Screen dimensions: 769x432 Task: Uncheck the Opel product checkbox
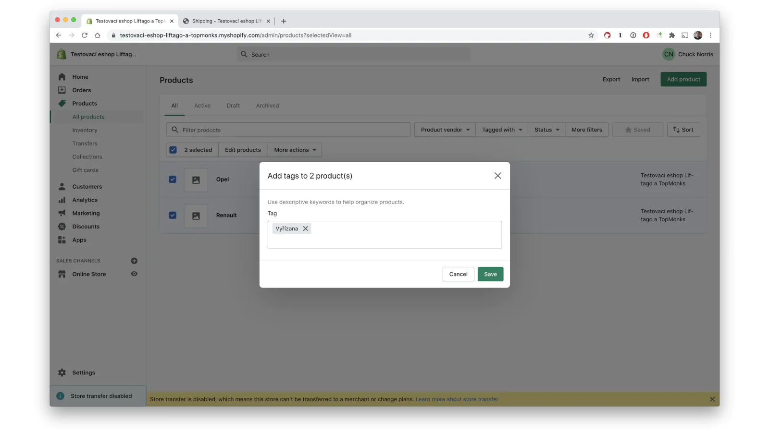coord(173,180)
